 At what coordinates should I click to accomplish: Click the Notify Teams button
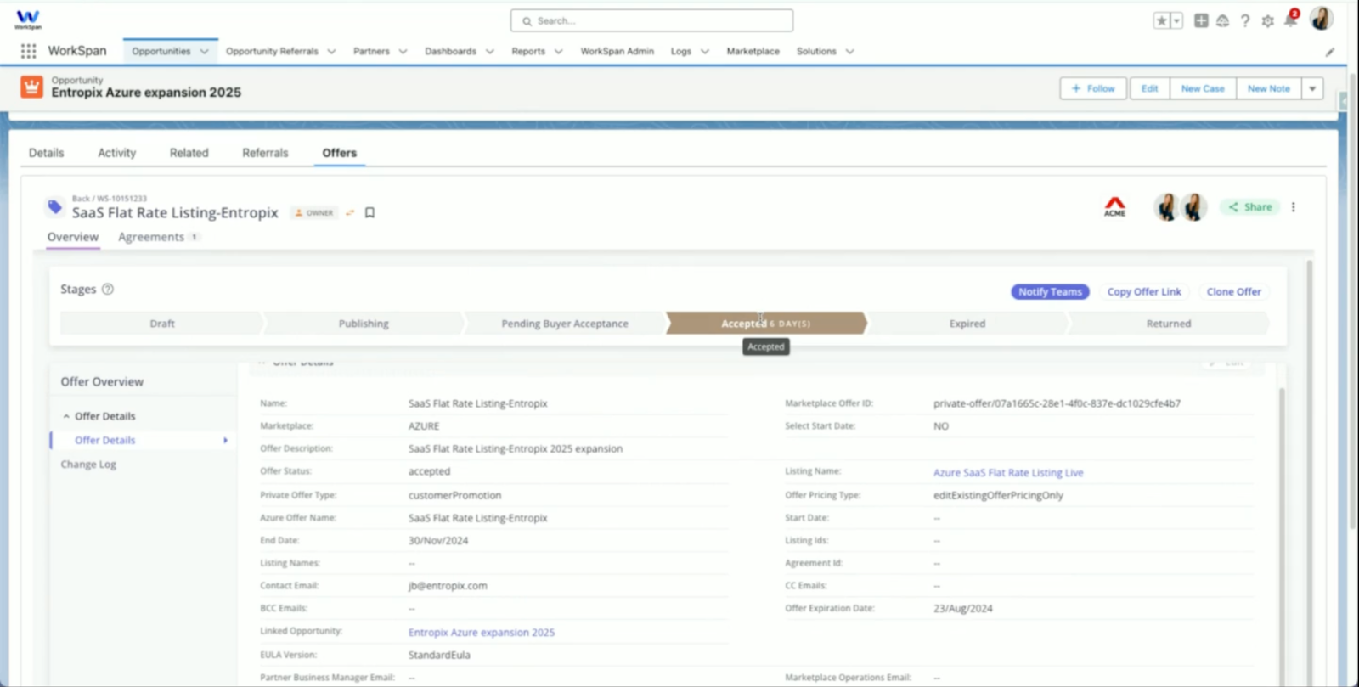(1050, 292)
